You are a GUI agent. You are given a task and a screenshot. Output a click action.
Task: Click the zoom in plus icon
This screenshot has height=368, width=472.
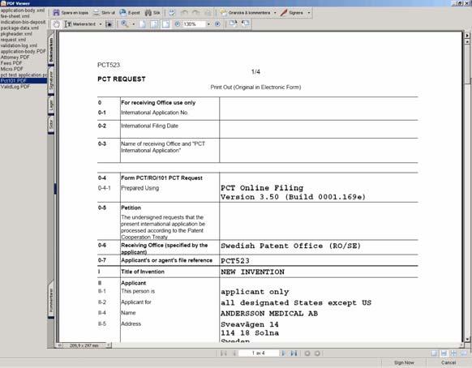point(217,24)
